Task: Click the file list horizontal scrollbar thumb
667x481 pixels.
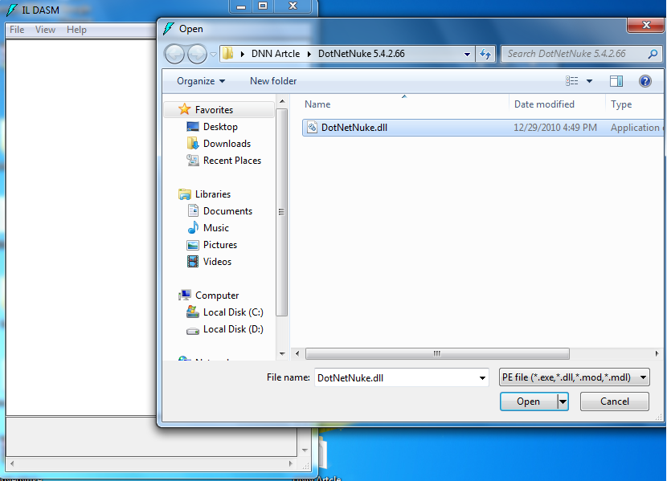Action: [x=437, y=353]
